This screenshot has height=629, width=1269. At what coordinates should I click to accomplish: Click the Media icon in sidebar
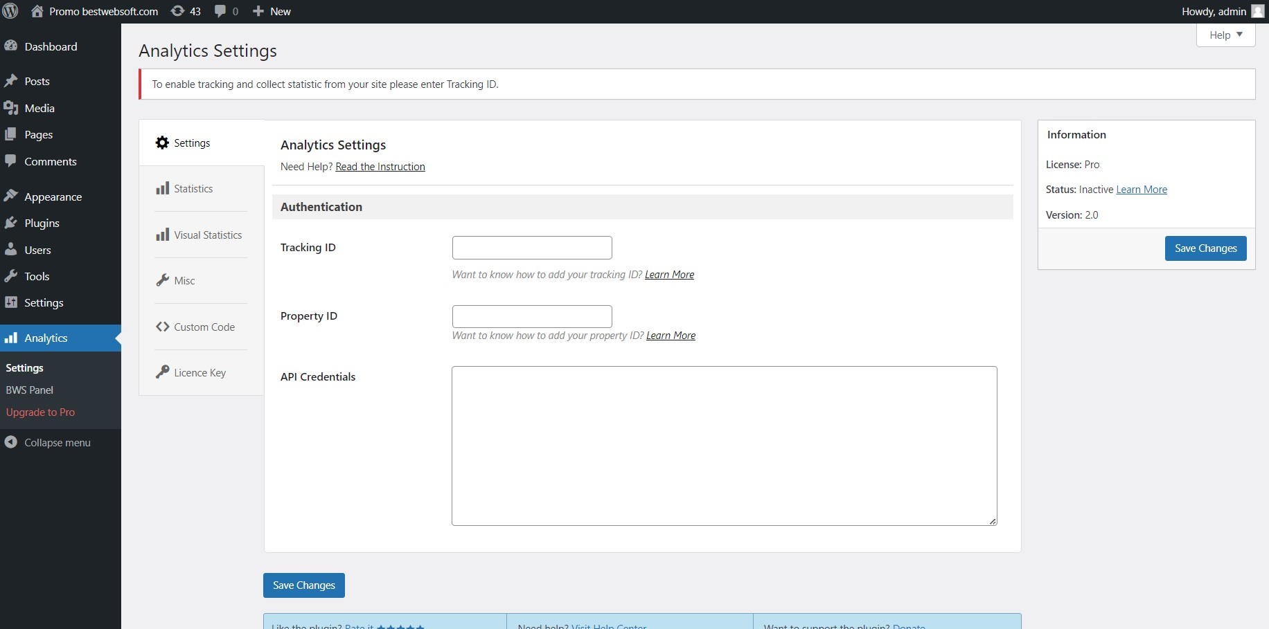(10, 108)
